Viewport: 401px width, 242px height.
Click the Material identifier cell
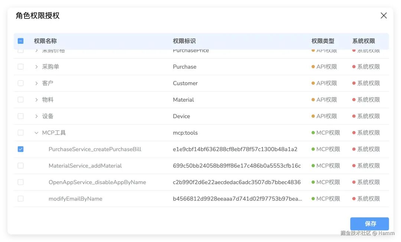183,100
